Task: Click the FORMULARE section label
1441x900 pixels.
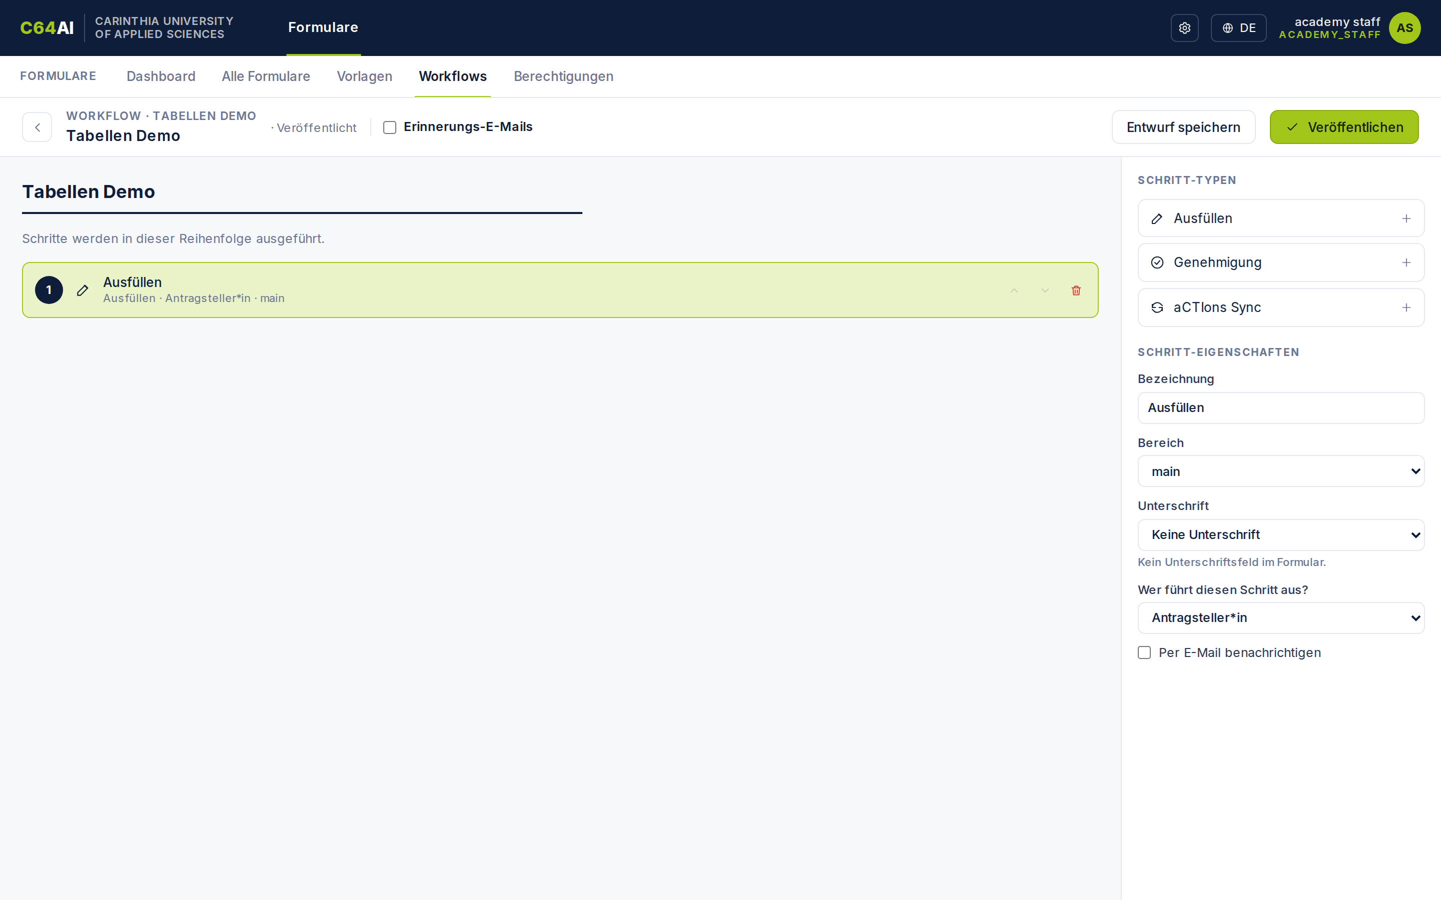Action: point(59,76)
